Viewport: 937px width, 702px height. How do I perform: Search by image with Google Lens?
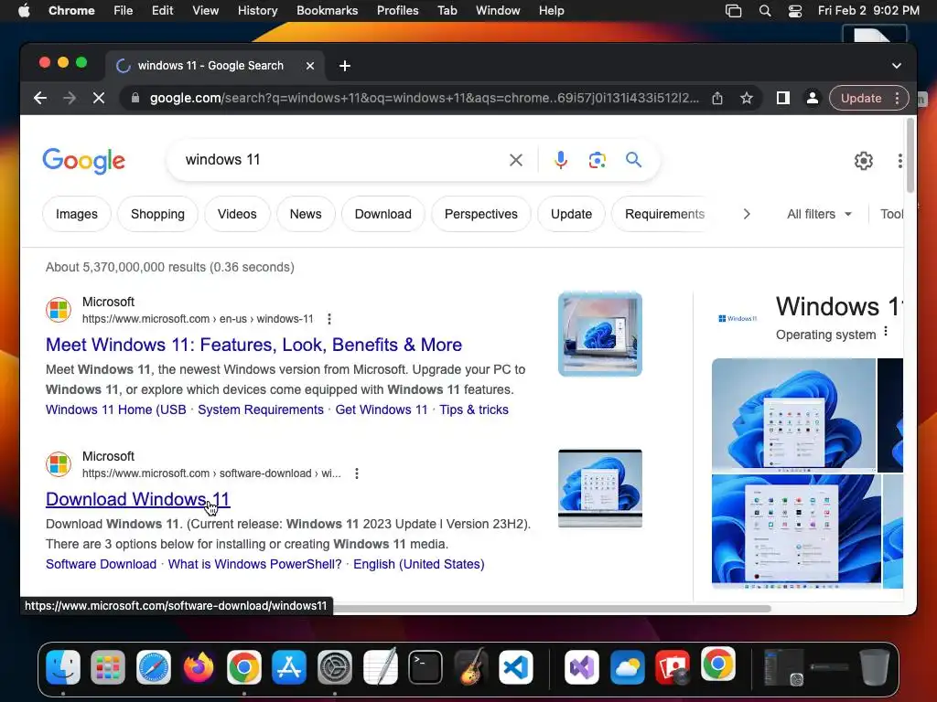(x=597, y=160)
